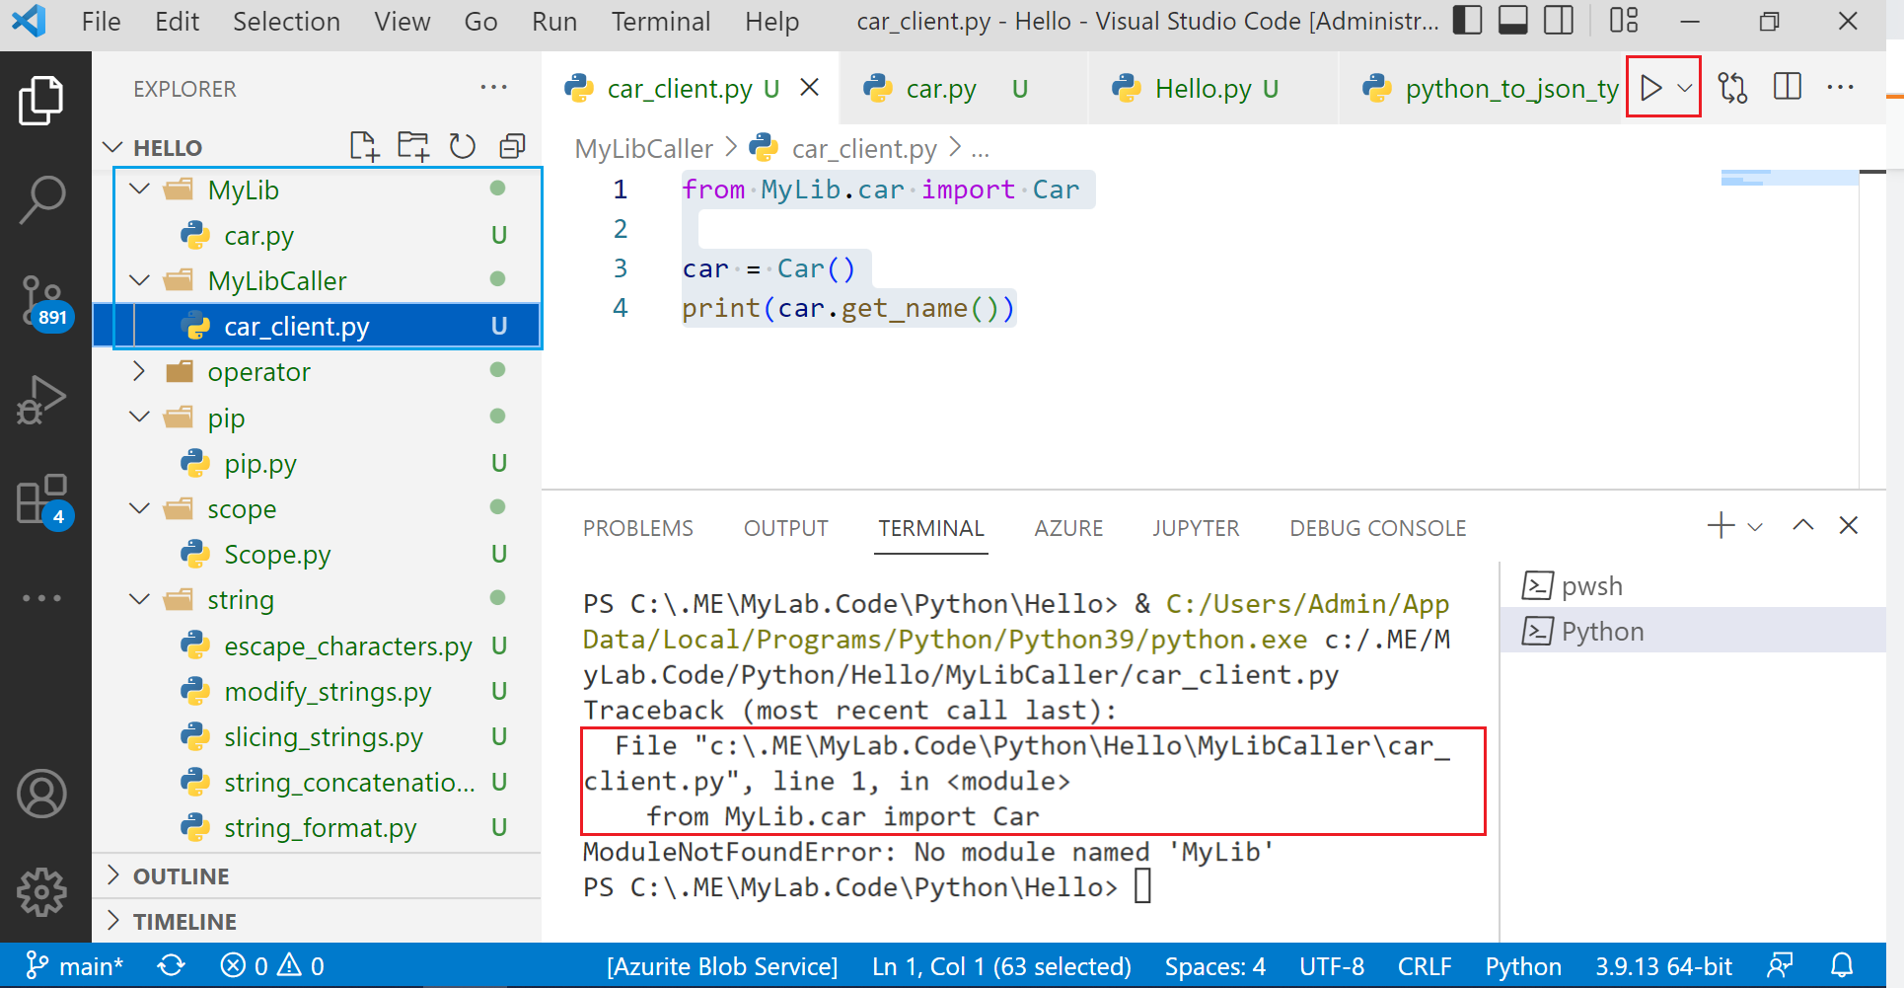1904x988 pixels.
Task: Toggle primary side bar visibility
Action: click(x=1468, y=21)
